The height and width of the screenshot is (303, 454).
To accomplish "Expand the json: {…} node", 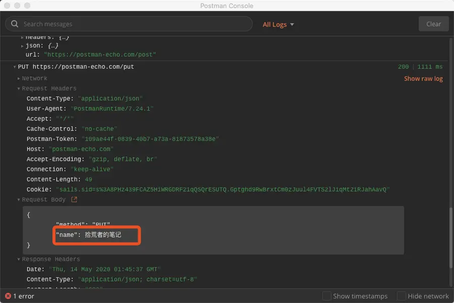I will point(22,46).
